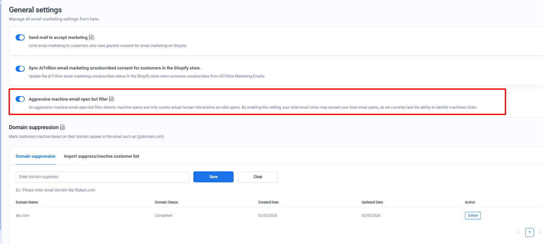
Task: Focus the Enter domain suppress input field
Action: click(102, 177)
